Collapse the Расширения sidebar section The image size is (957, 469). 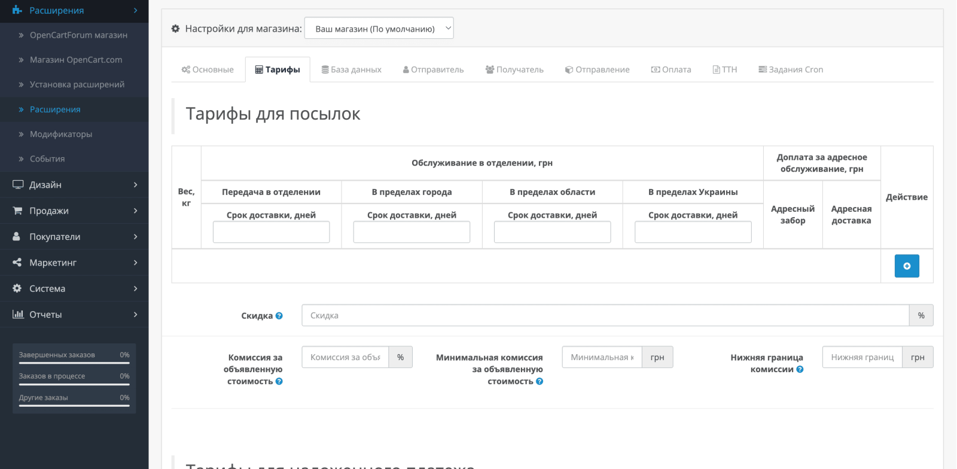point(74,10)
